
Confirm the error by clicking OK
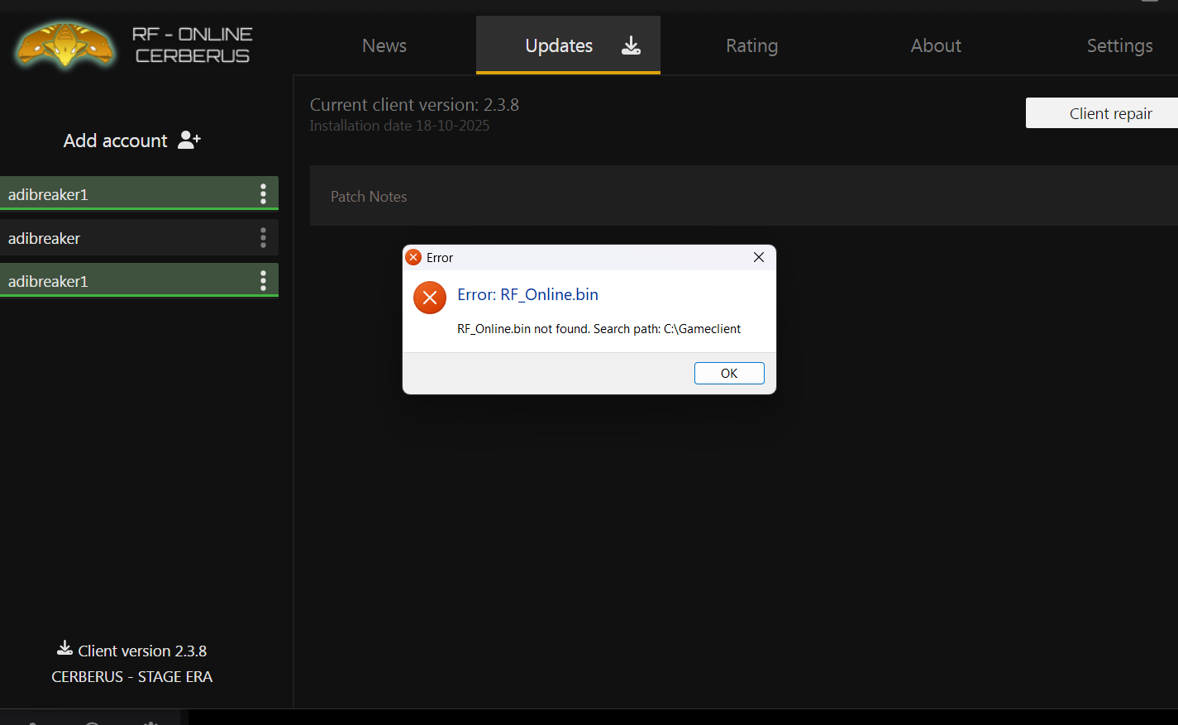click(x=729, y=373)
